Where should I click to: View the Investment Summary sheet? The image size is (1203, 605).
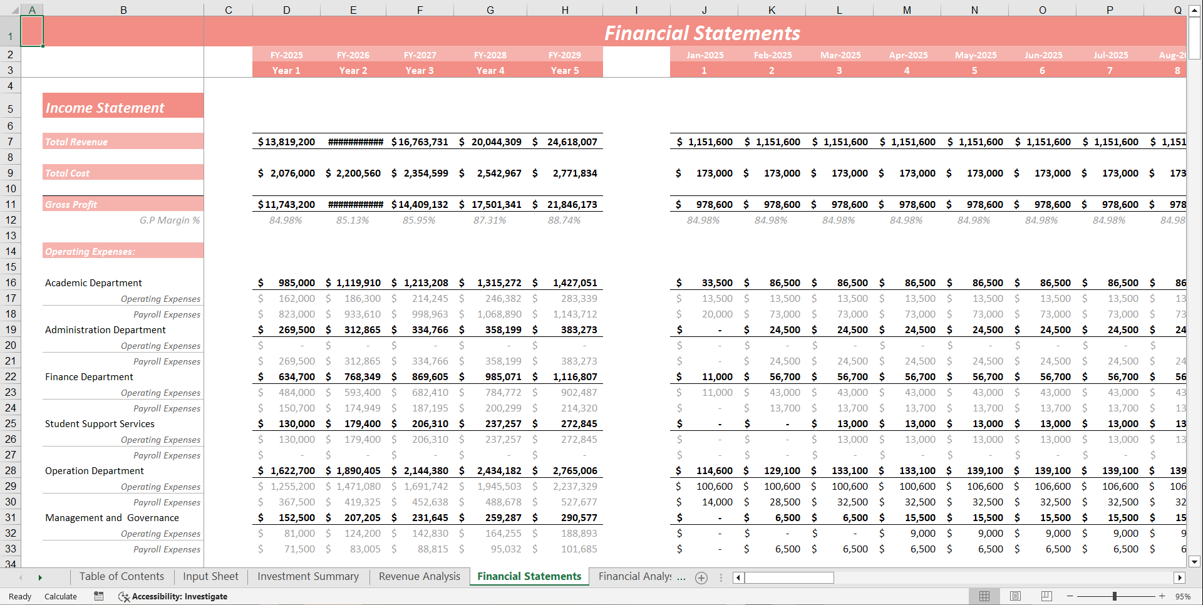coord(307,576)
